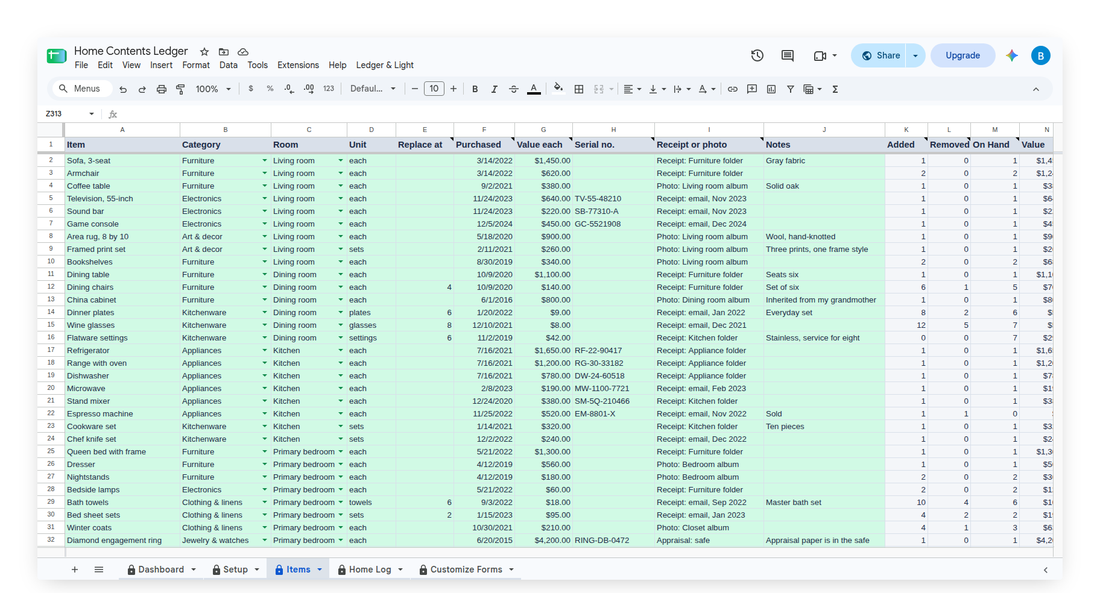Insert a chart

(x=771, y=89)
